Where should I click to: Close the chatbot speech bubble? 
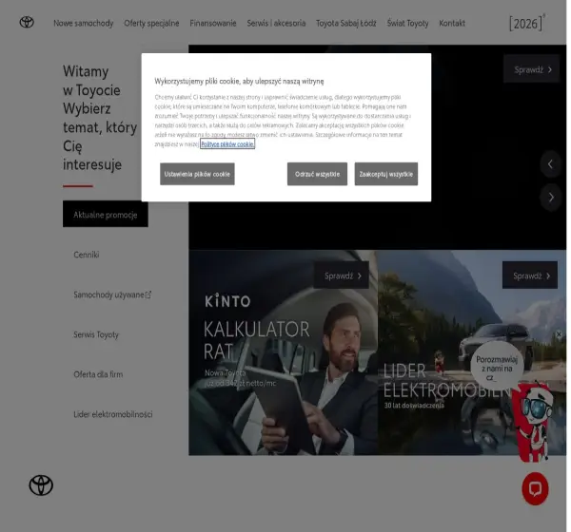point(559,333)
